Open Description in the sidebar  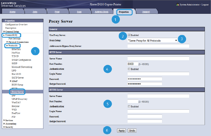click(x=11, y=28)
